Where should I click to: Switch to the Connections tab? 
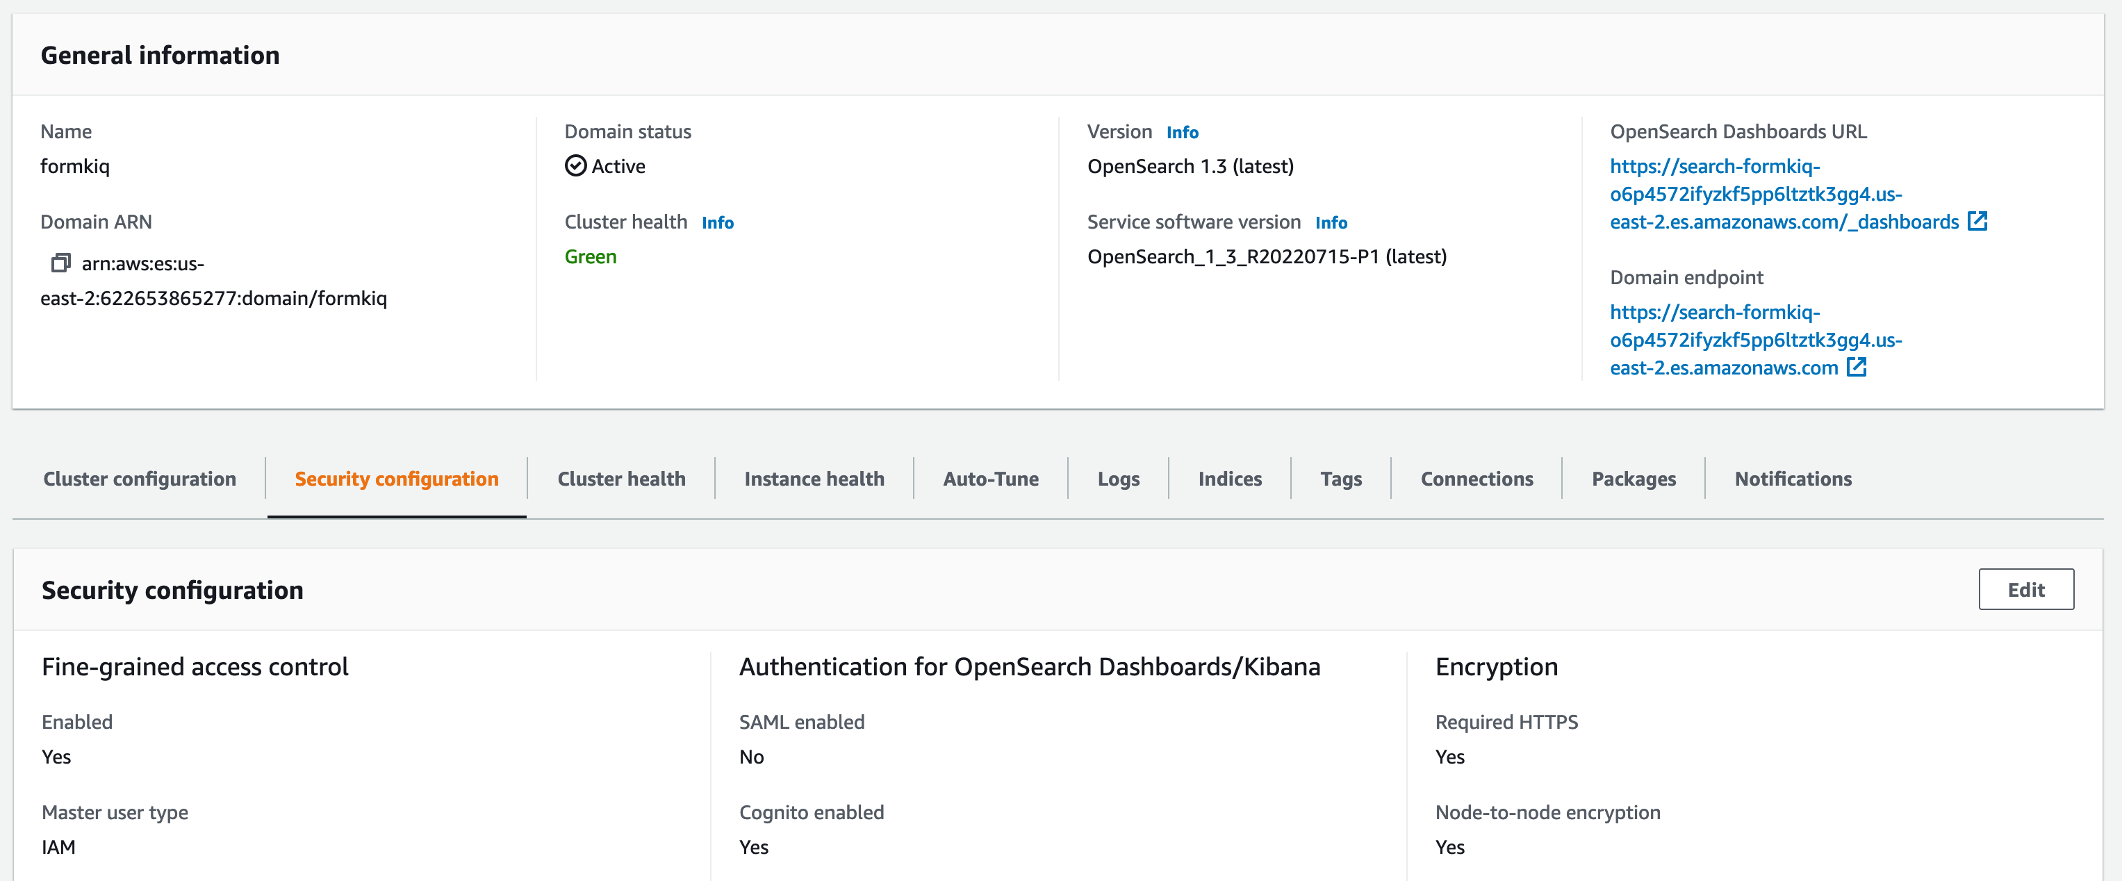(x=1477, y=479)
